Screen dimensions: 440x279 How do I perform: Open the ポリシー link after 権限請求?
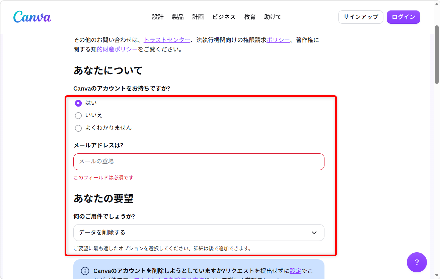pos(278,40)
